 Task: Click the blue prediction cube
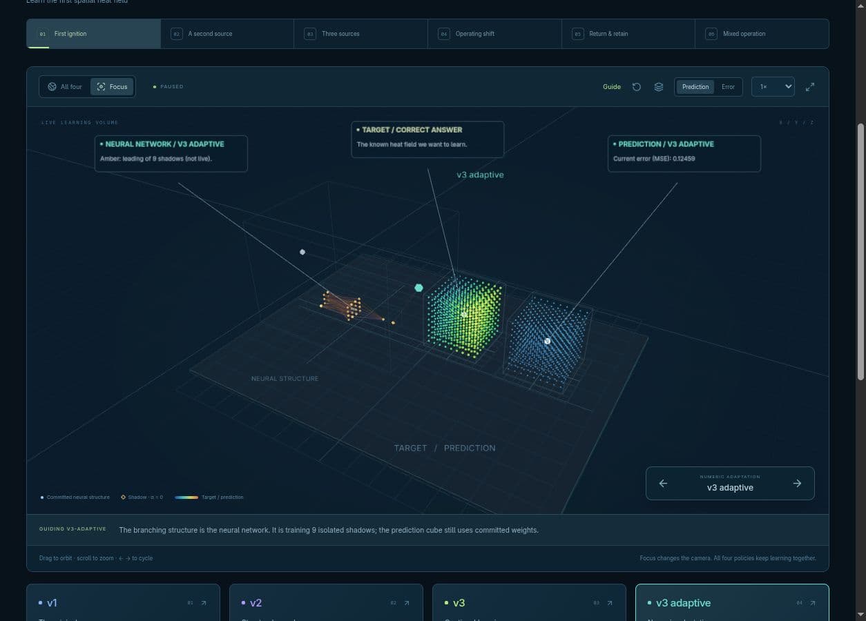(547, 342)
